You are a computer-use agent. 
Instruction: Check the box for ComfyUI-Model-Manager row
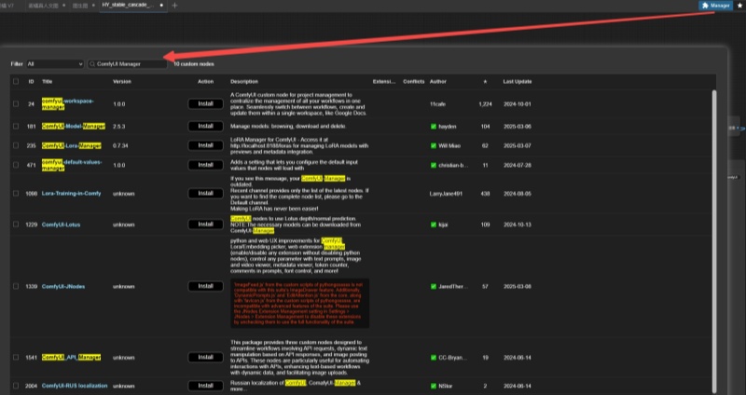(x=16, y=127)
